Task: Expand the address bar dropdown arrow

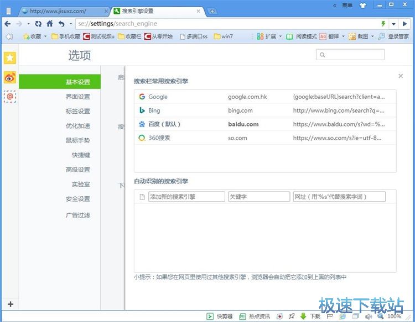Action: (x=393, y=24)
